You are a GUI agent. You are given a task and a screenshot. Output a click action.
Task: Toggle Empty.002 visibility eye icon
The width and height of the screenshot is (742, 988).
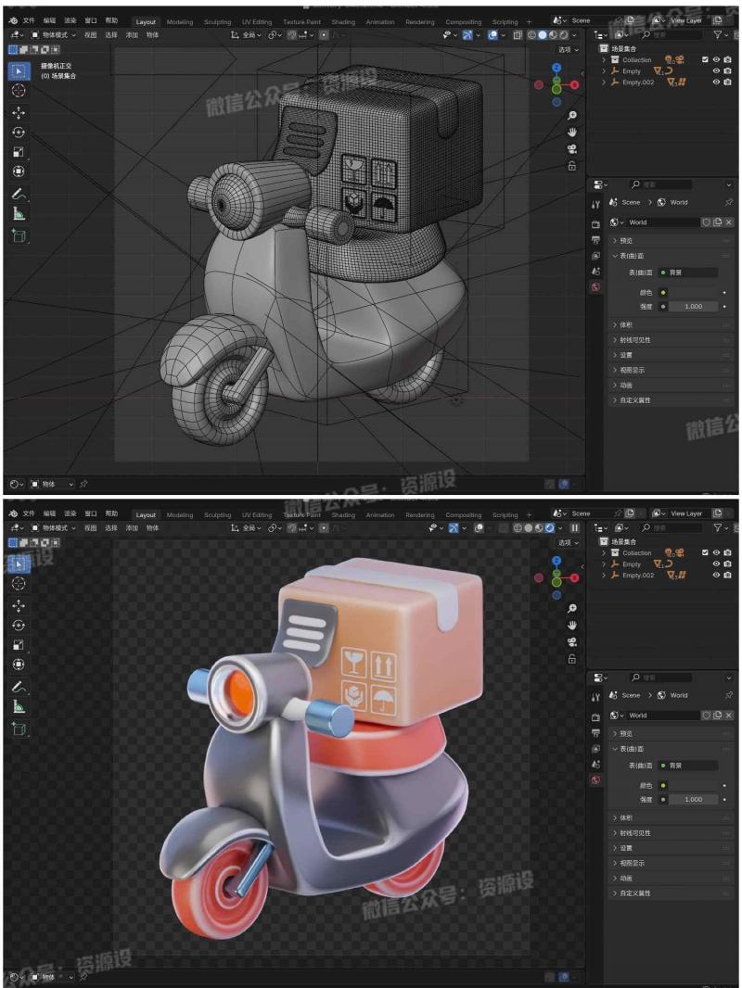pos(715,82)
